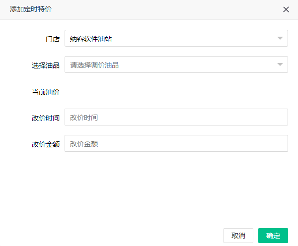Click the empty footer area left of 取消
Image resolution: width=298 pixels, height=246 pixels.
pos(109,236)
